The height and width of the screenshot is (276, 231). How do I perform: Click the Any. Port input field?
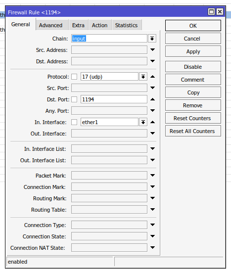109,110
